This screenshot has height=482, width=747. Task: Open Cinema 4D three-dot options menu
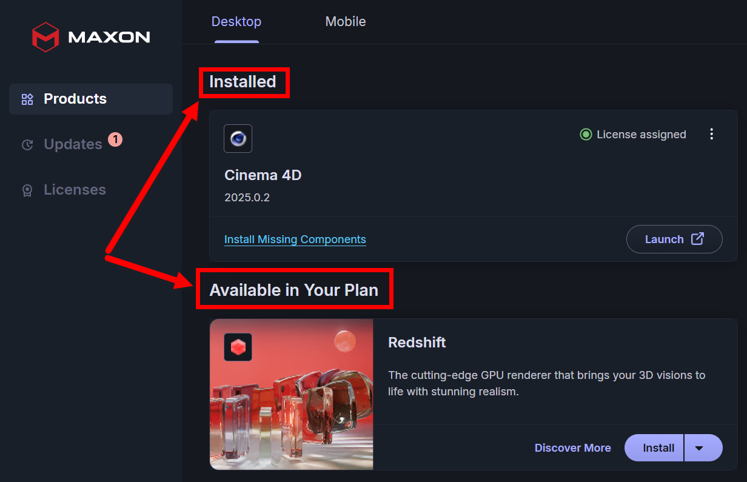[x=712, y=135]
